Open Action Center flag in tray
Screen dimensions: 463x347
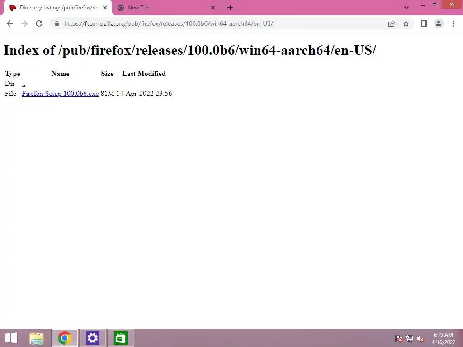click(x=399, y=338)
